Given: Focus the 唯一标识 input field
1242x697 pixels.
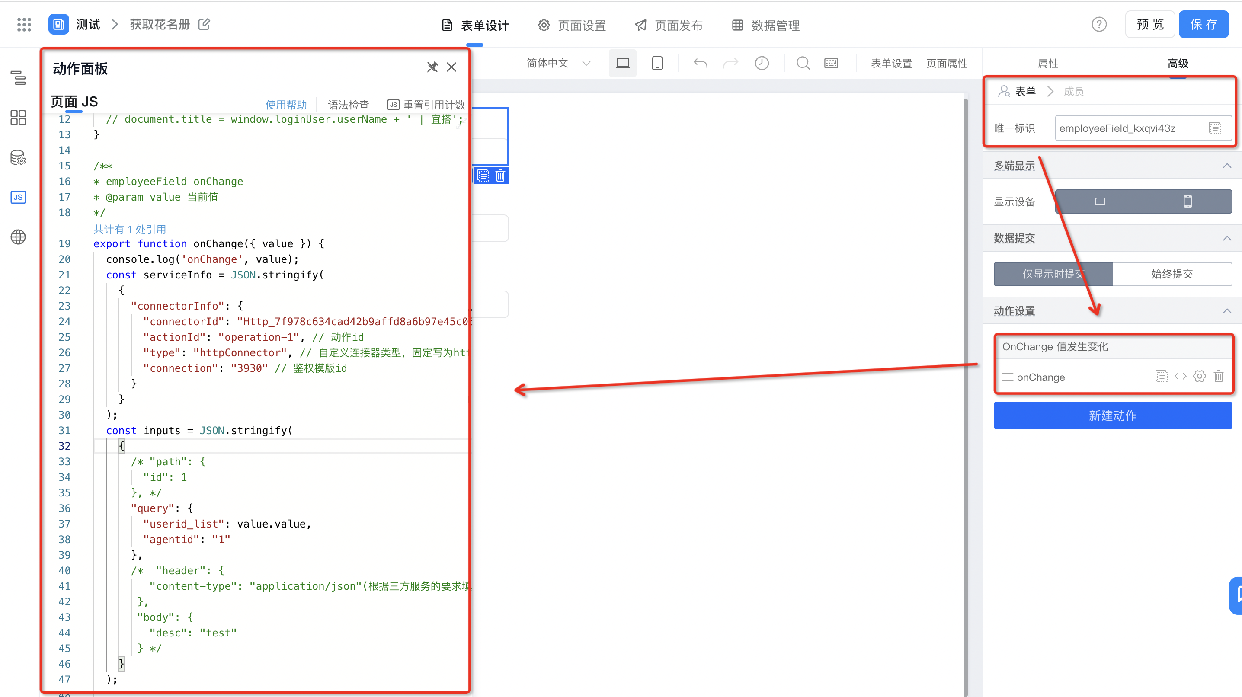Looking at the screenshot, I should [1144, 128].
